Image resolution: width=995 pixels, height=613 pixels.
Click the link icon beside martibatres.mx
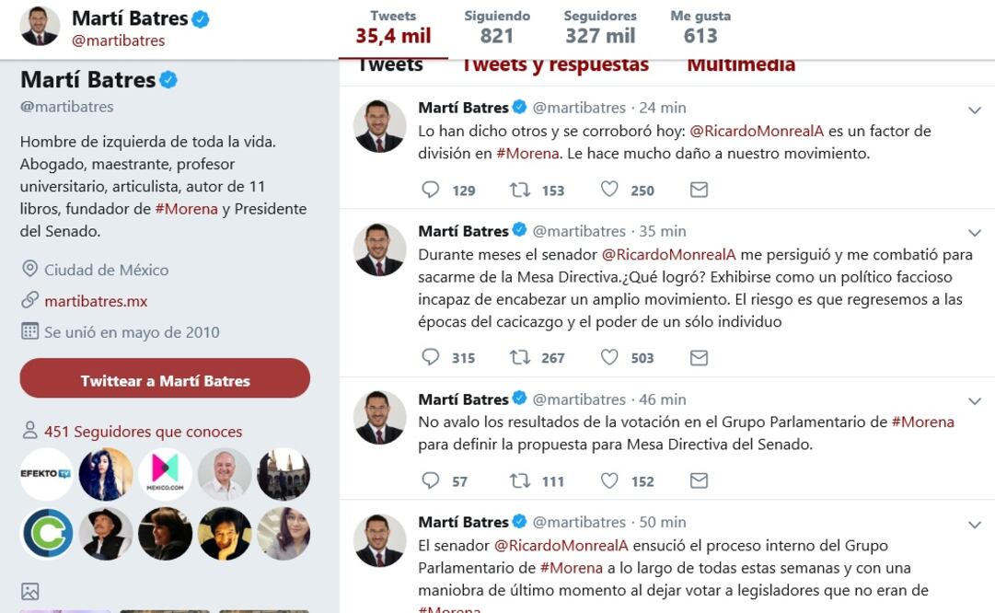point(29,300)
